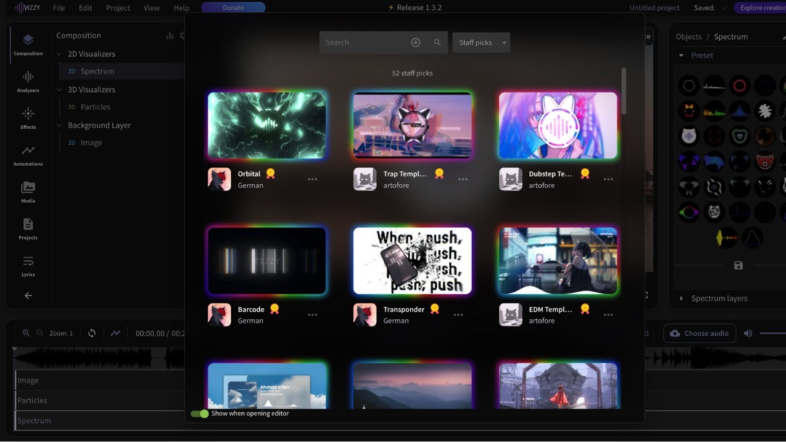Open the Barcode template thumbnail

(x=267, y=261)
